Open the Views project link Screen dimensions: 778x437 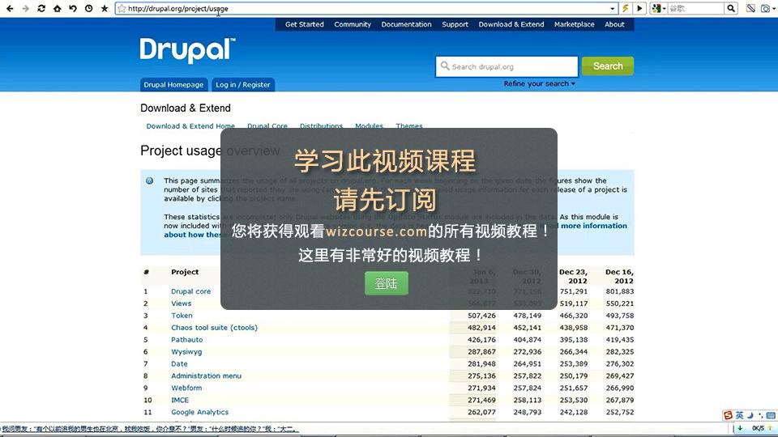coord(181,303)
